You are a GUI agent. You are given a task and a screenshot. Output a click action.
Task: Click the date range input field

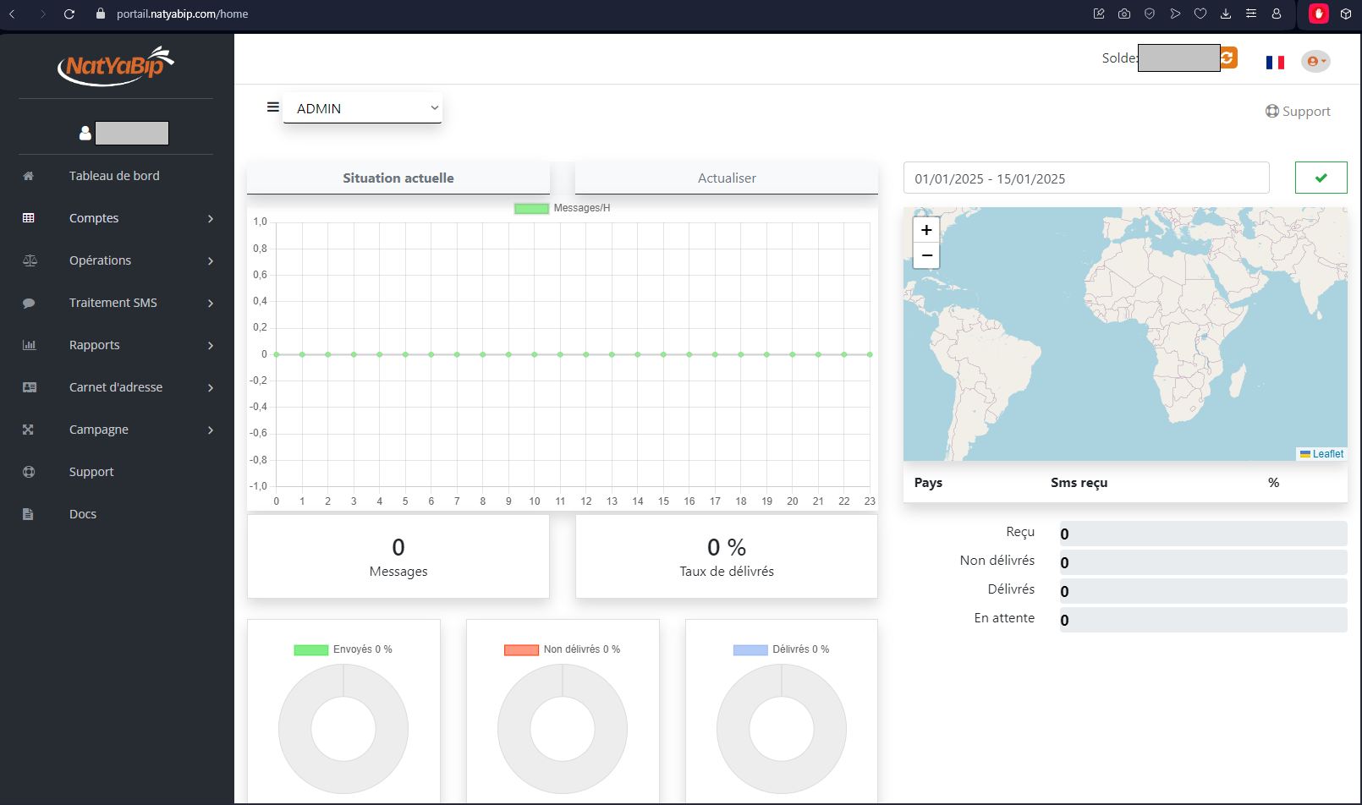coord(1086,178)
